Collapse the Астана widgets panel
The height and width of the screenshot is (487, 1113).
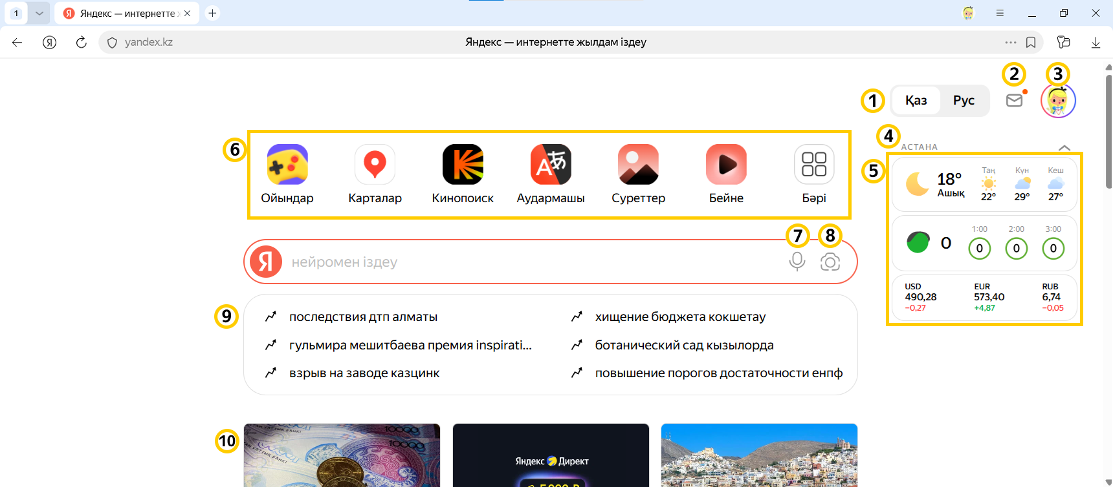[1064, 147]
